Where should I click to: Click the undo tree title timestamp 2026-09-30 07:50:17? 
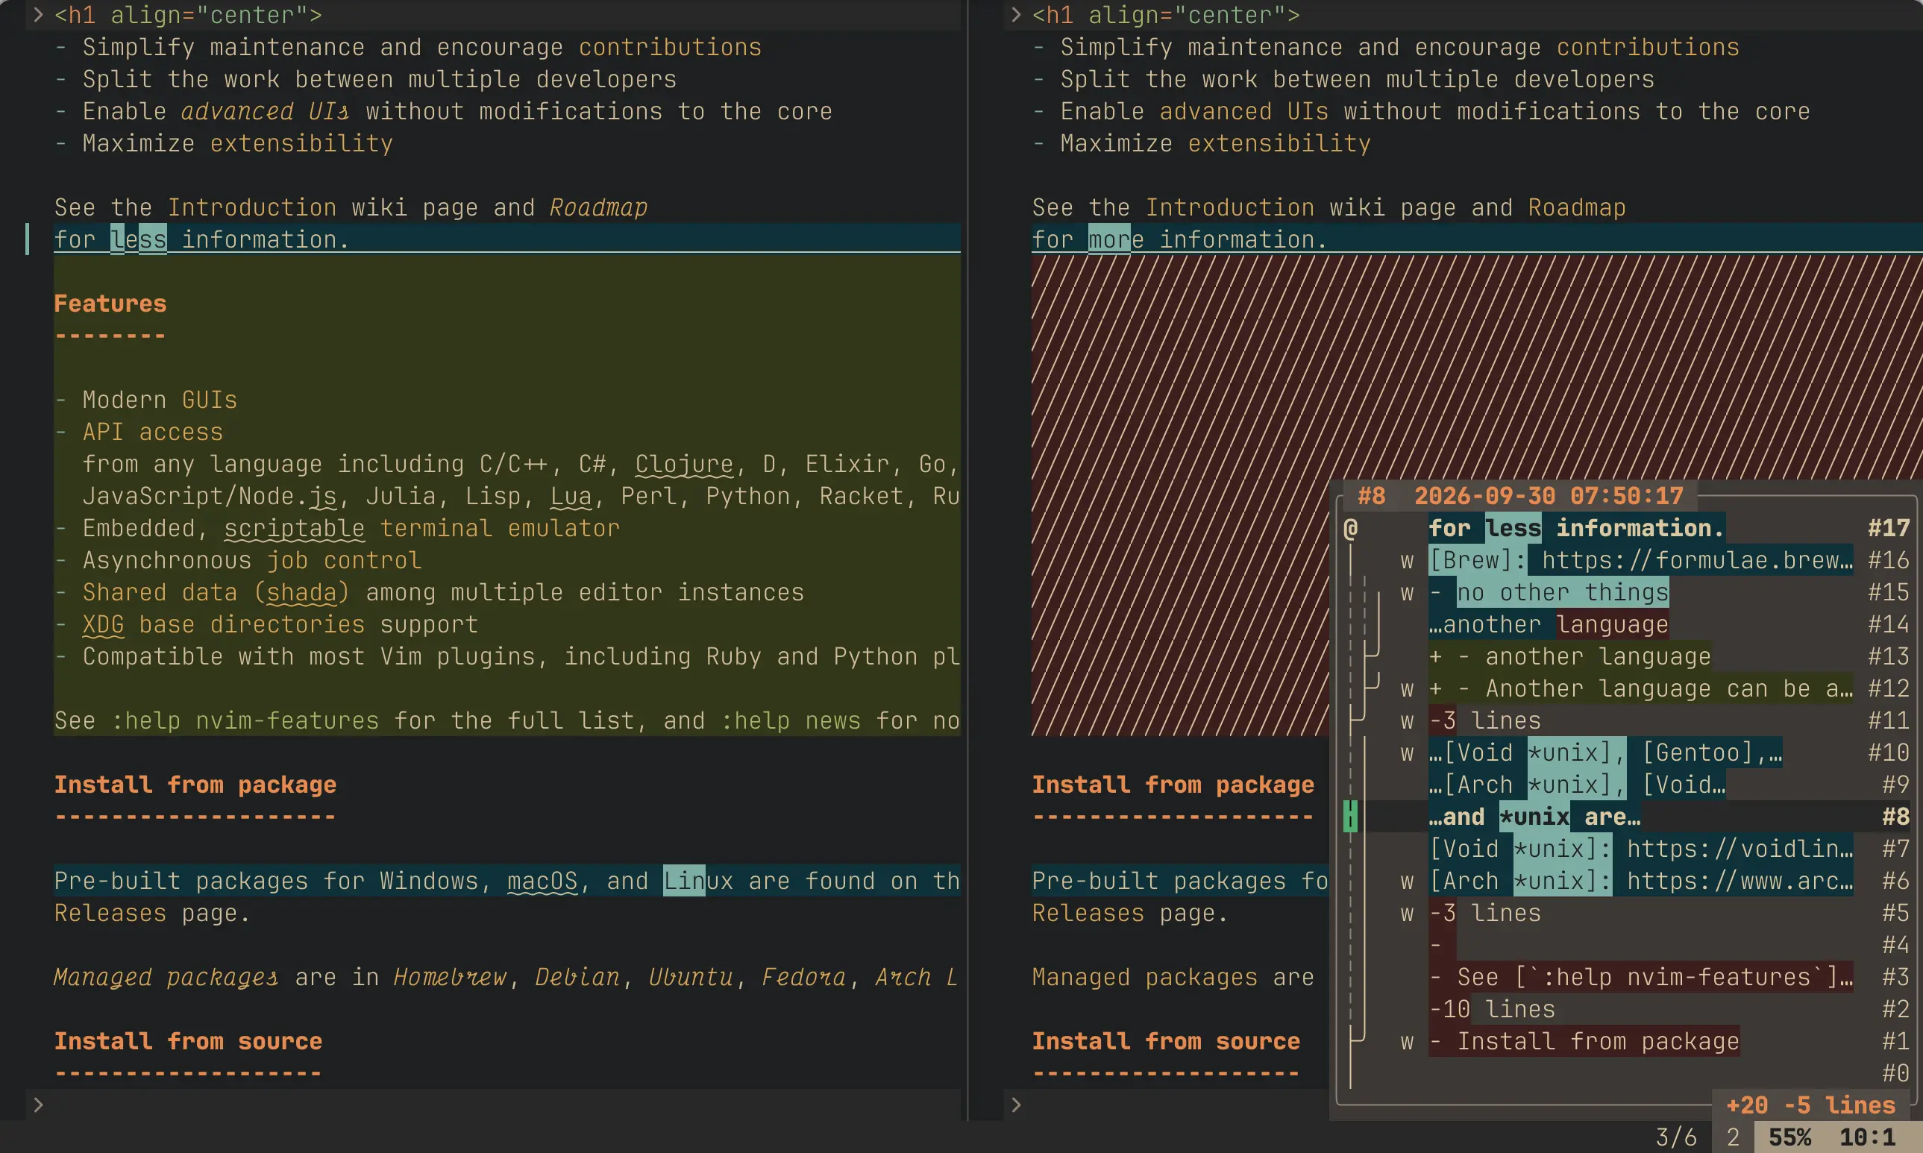click(x=1549, y=496)
